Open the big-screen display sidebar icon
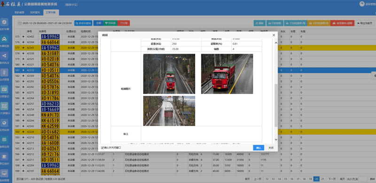376x183 pixels. [4, 106]
